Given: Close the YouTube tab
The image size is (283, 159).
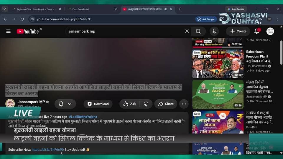Looking at the screenshot, I should pyautogui.click(x=171, y=9).
